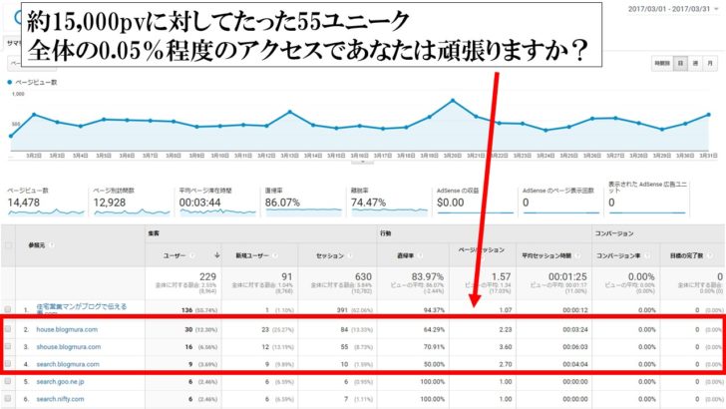The height and width of the screenshot is (409, 726).
Task: Tick the select-all checkbox in table header
Action: [x=8, y=245]
